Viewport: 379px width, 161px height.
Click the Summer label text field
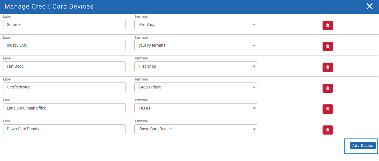point(64,24)
